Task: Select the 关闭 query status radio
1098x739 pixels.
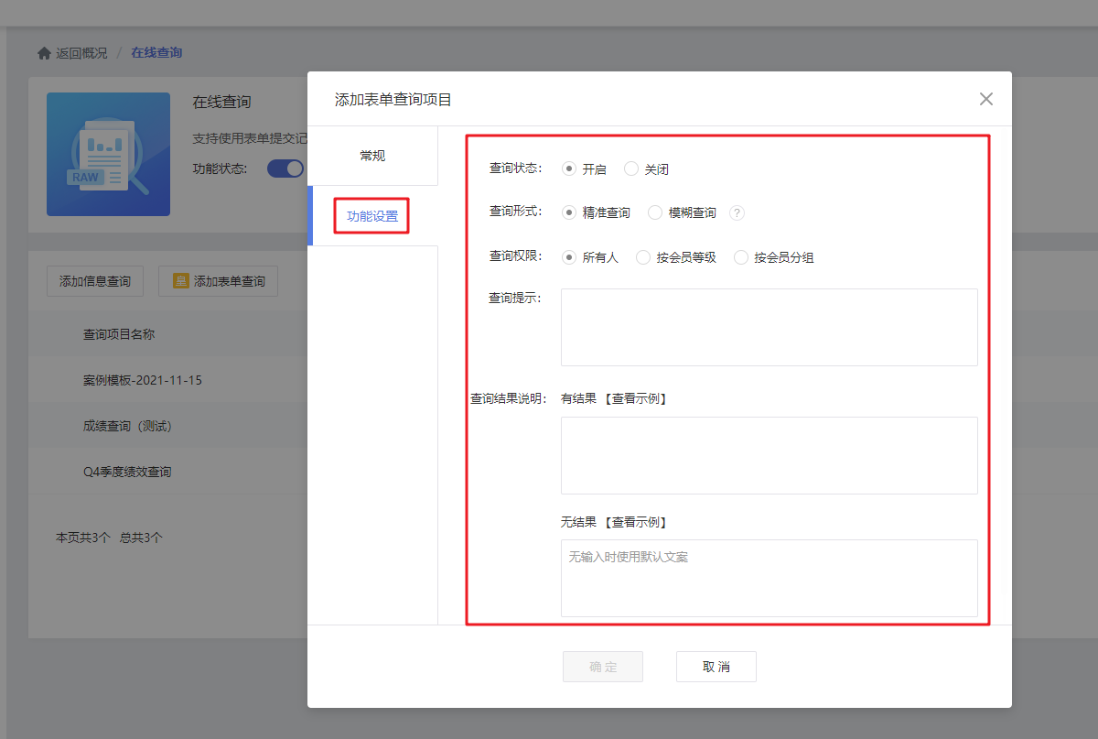Action: tap(631, 168)
